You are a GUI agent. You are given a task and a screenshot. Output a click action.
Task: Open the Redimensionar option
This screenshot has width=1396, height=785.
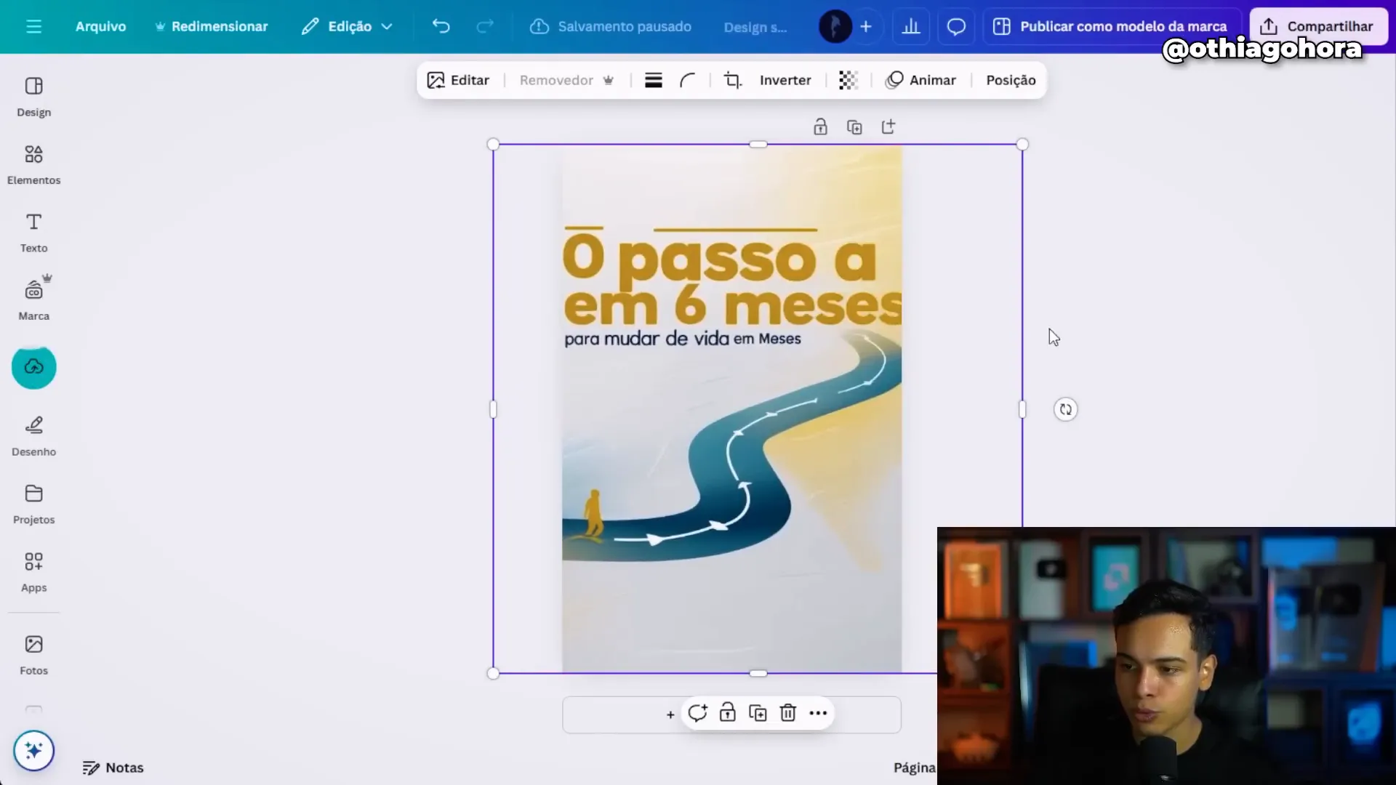coord(212,27)
